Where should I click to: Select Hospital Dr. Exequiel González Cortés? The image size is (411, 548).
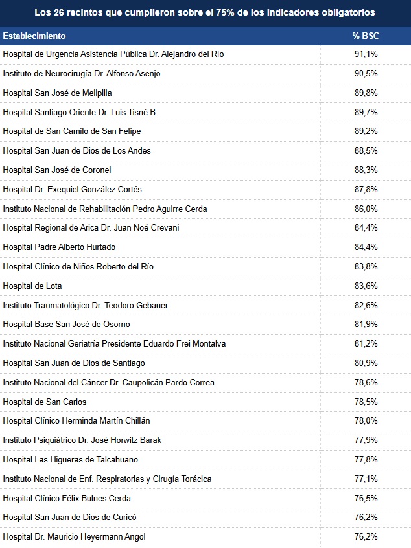[x=72, y=189]
